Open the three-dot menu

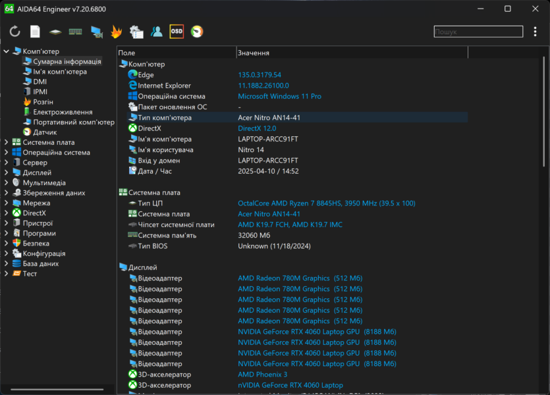pos(535,32)
